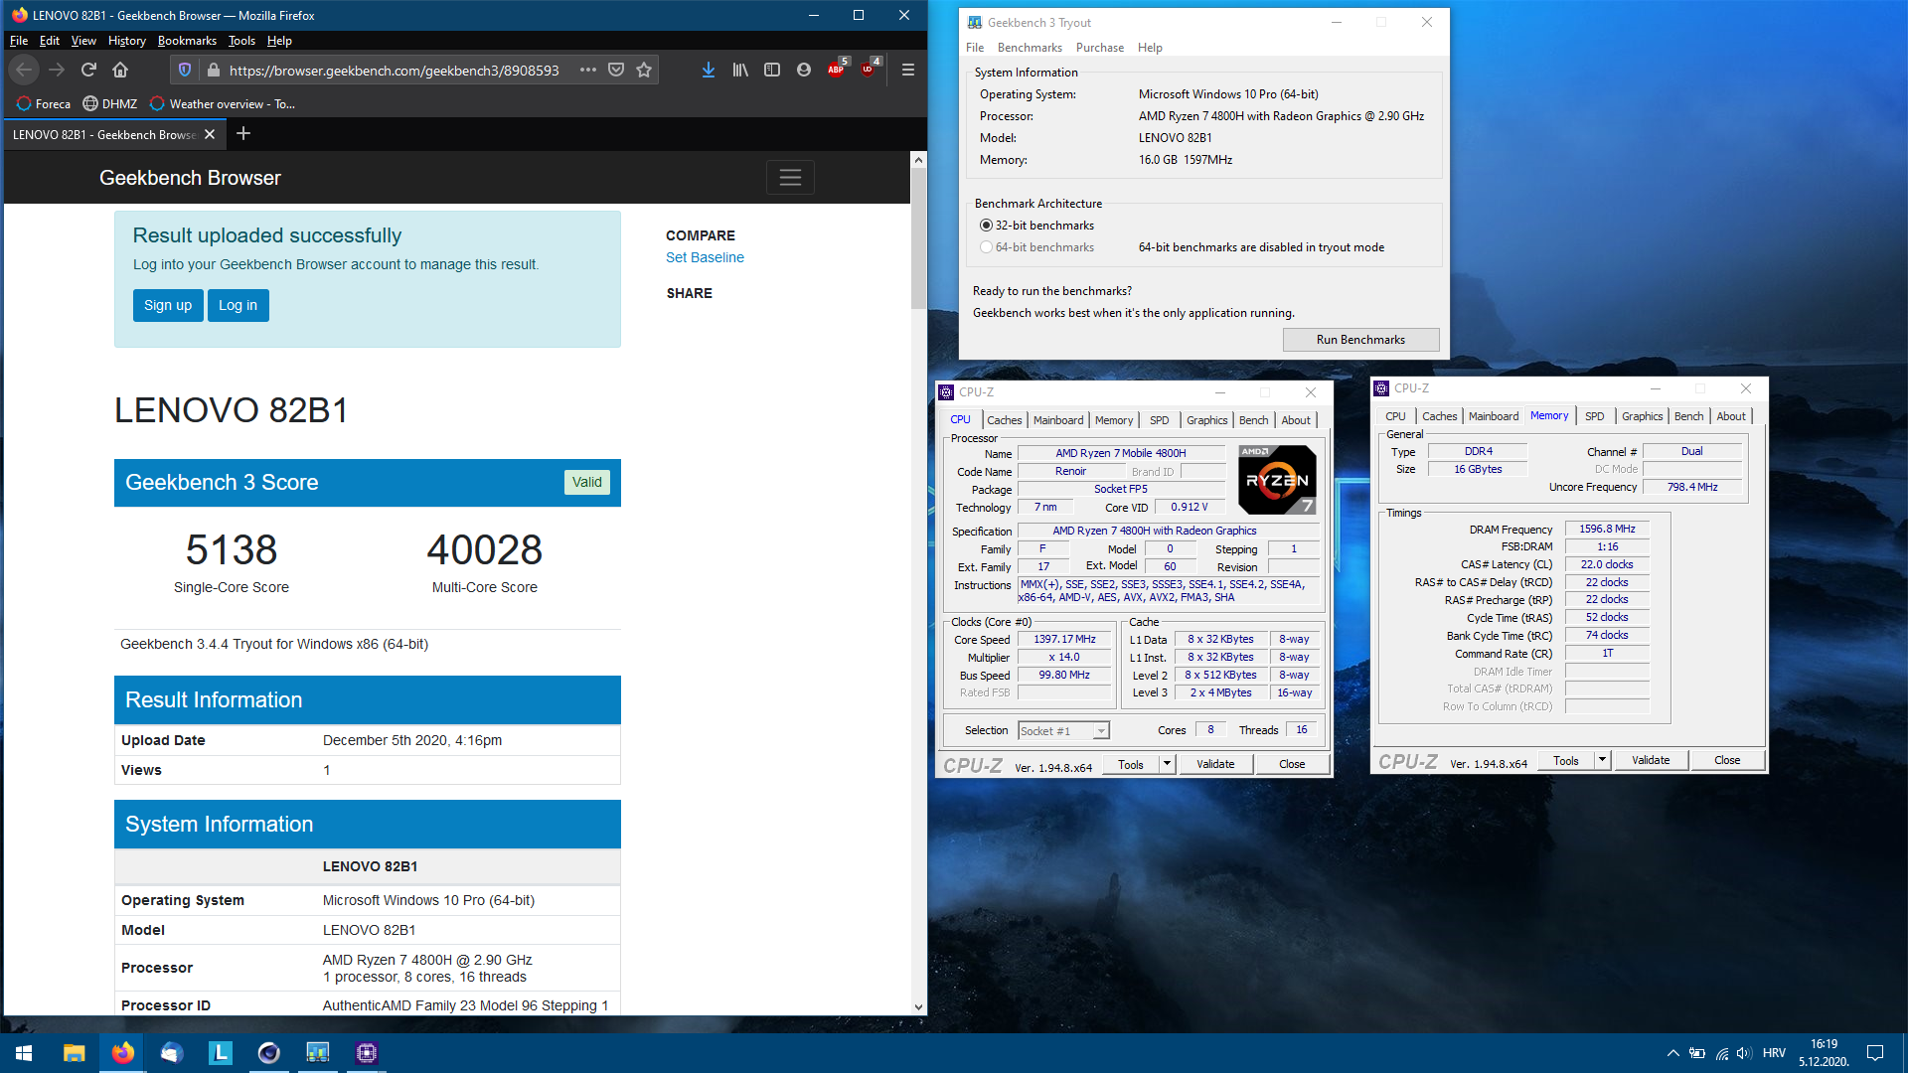Click the Log in button

(x=238, y=305)
